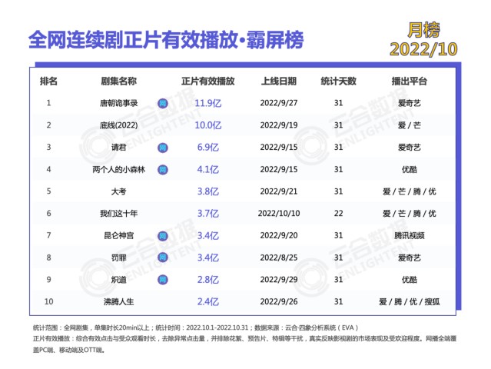Open the 我们这十年 drama title
The width and height of the screenshot is (491, 369).
point(120,213)
